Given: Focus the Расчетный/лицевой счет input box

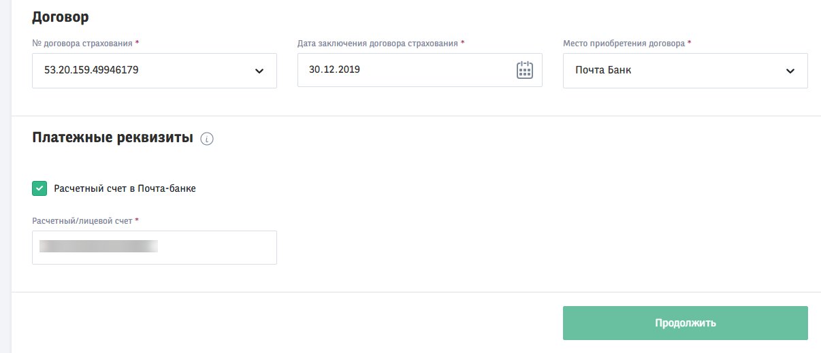Looking at the screenshot, I should pos(155,248).
